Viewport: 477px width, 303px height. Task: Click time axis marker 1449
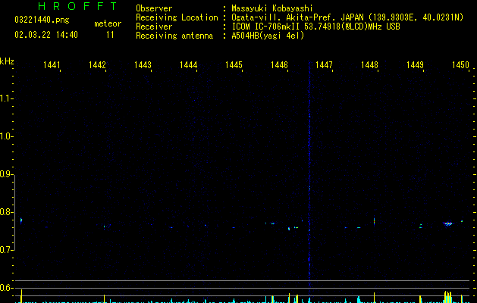[415, 65]
